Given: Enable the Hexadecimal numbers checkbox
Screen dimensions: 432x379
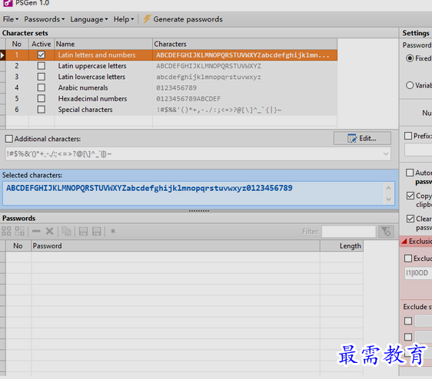Looking at the screenshot, I should (42, 98).
